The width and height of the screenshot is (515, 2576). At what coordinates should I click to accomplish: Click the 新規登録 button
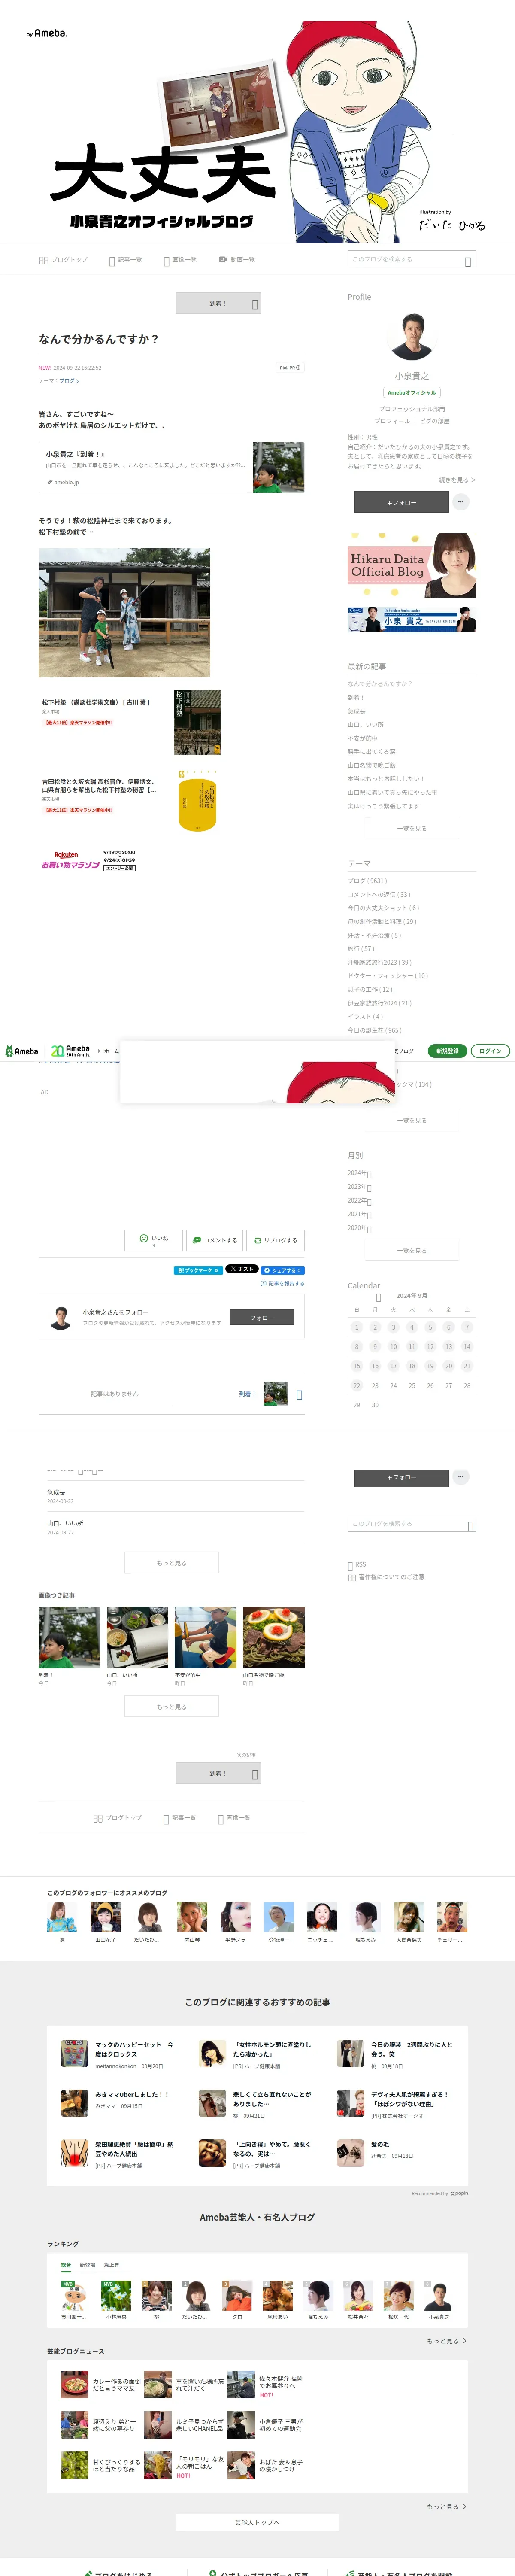pos(447,1051)
